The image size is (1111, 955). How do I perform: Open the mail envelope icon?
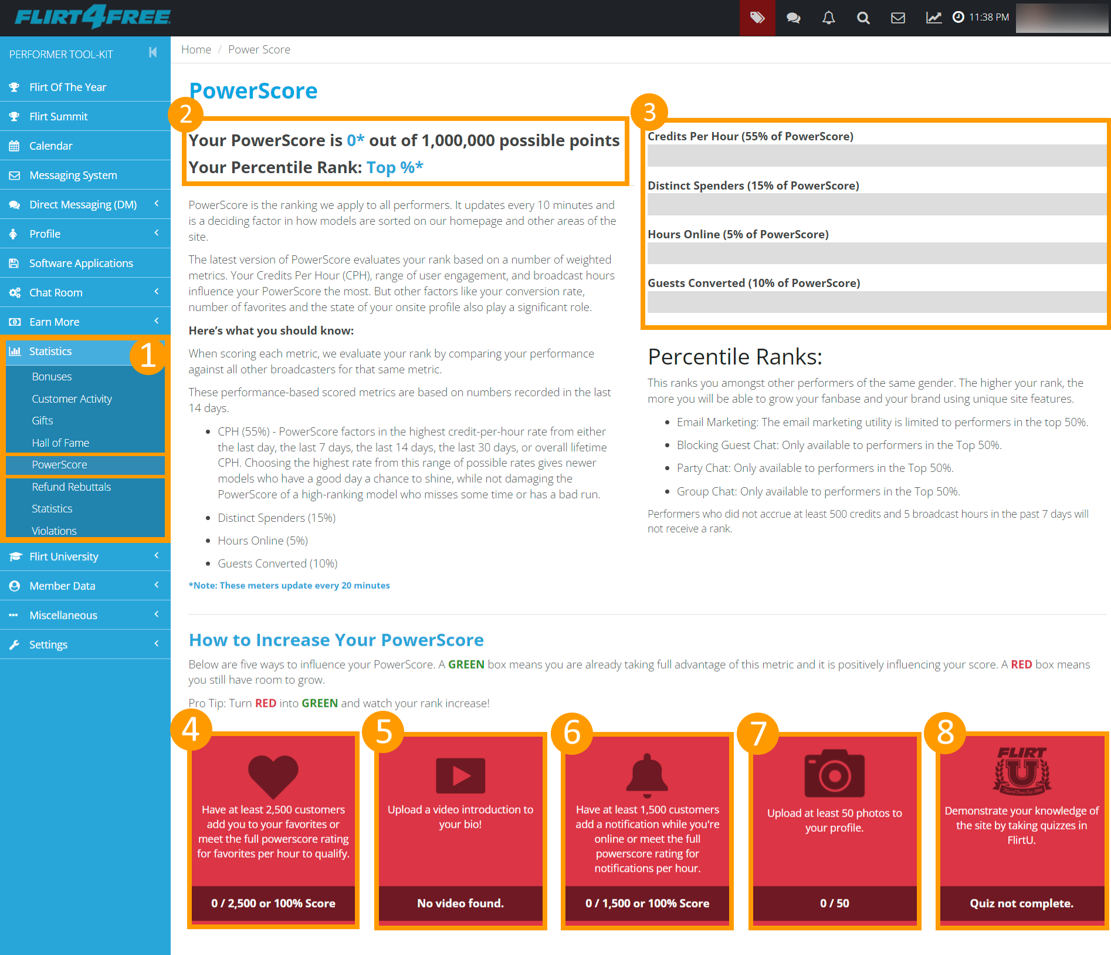tap(897, 18)
